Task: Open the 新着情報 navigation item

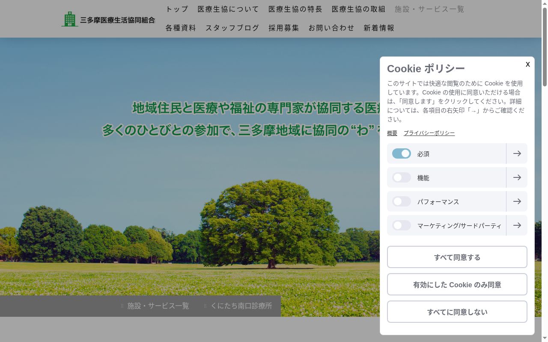Action: [x=379, y=28]
